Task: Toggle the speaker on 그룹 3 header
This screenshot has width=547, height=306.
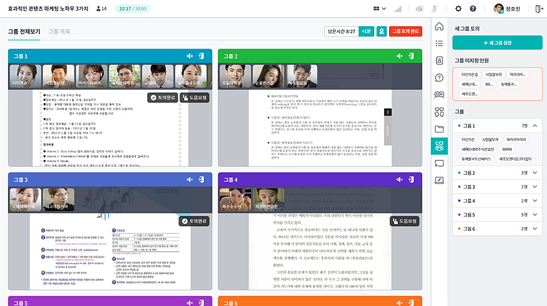Action: 190,180
